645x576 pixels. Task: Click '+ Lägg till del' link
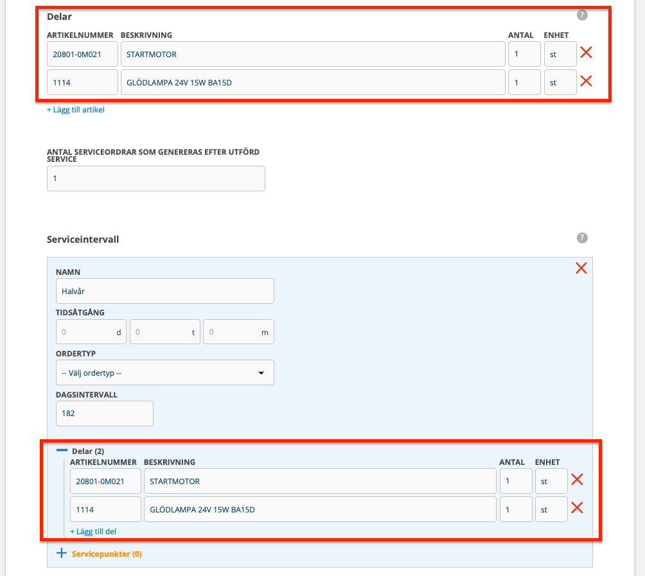pos(93,532)
